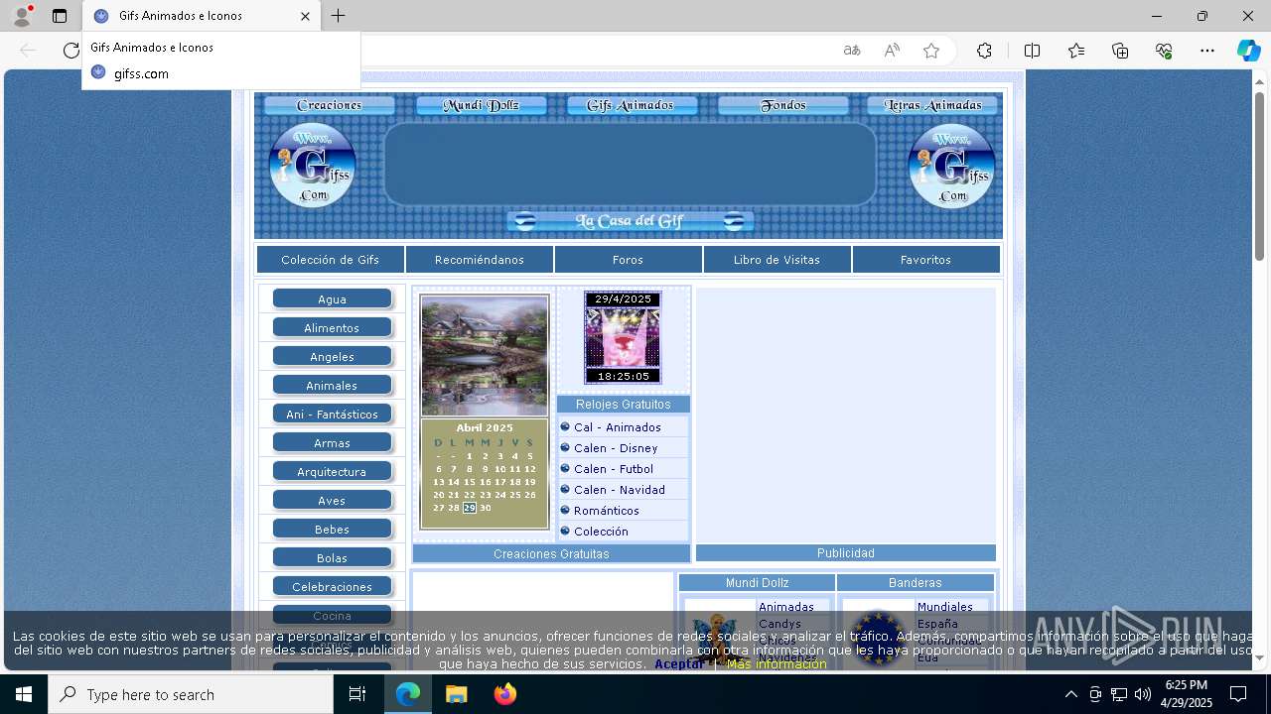This screenshot has height=714, width=1271.
Task: Select gifss.com suggestion in dropdown
Action: pyautogui.click(x=220, y=73)
